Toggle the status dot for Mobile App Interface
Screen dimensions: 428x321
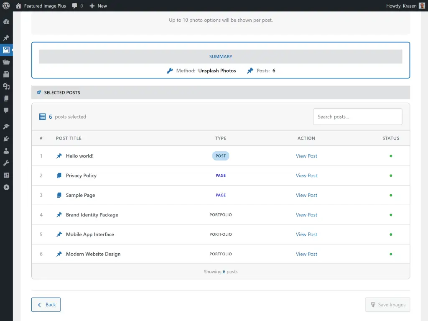(x=390, y=234)
